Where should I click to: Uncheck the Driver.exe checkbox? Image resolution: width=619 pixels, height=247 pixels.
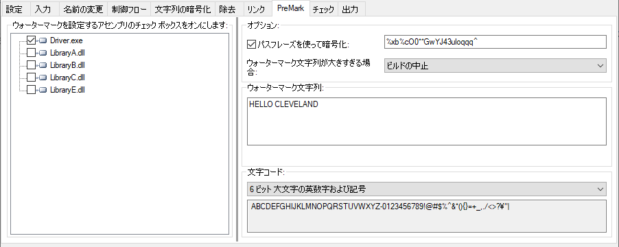31,40
